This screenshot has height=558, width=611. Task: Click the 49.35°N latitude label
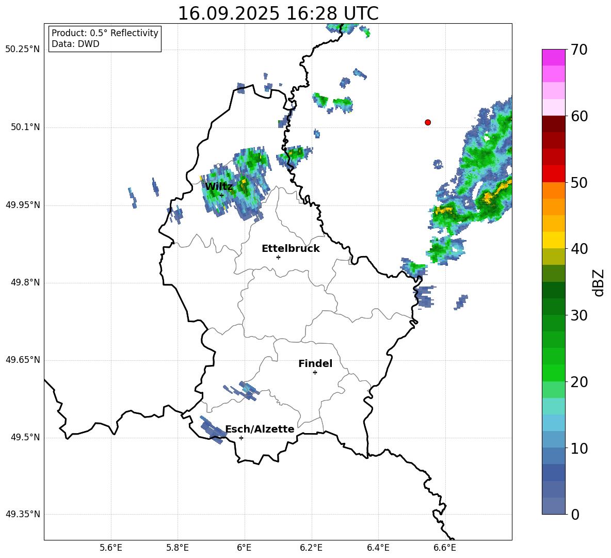tap(23, 514)
